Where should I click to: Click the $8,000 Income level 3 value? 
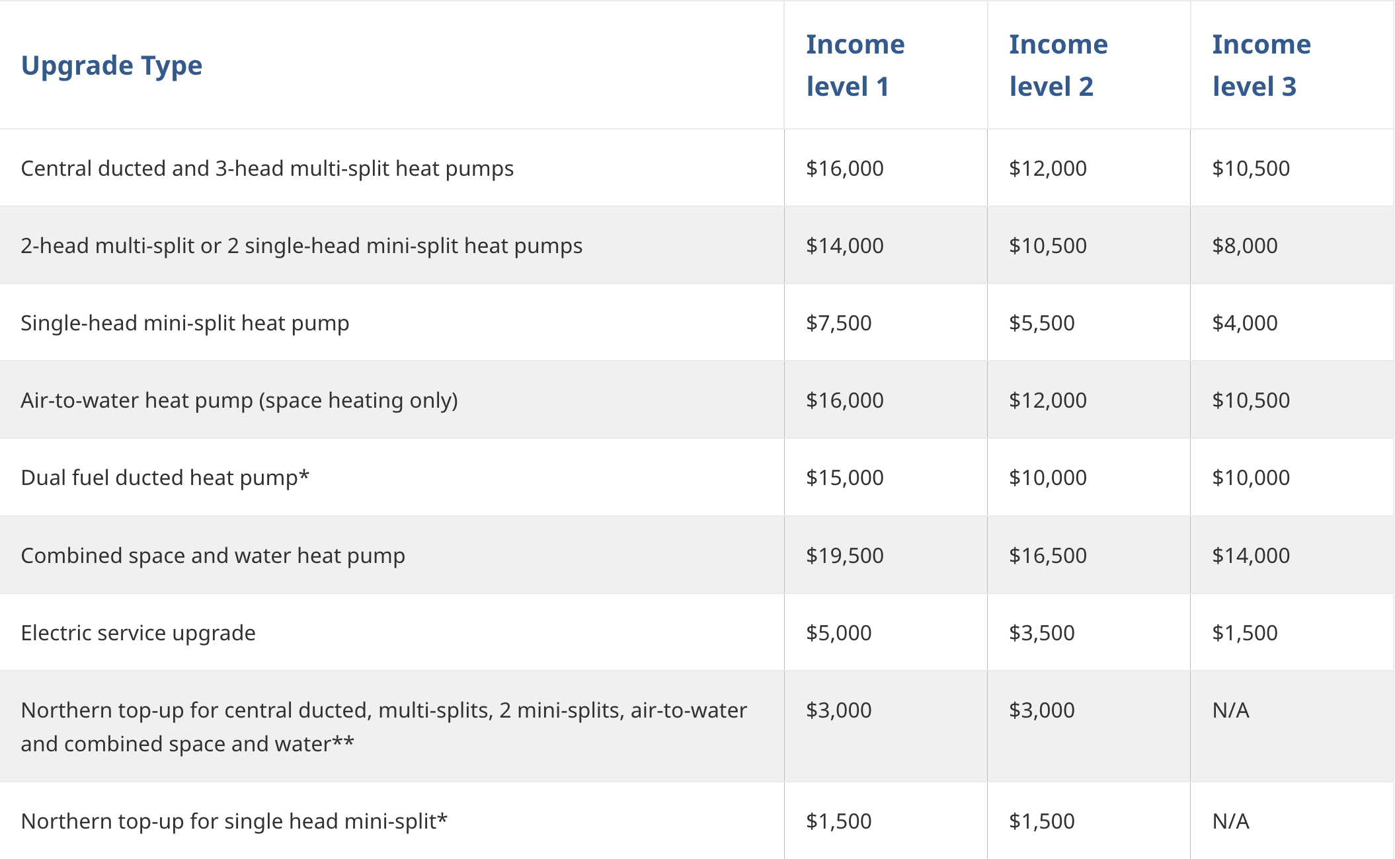(x=1244, y=246)
